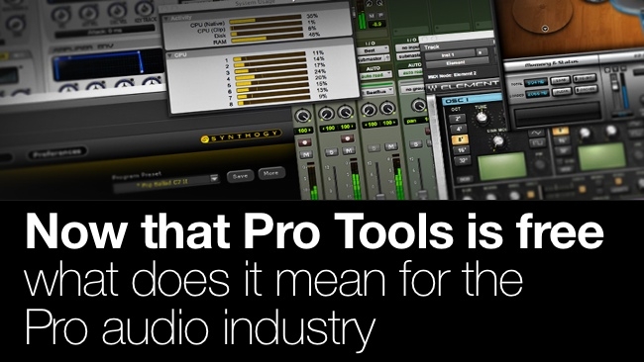Solo the fourth mixer channel
This screenshot has width=644, height=362.
(x=416, y=144)
